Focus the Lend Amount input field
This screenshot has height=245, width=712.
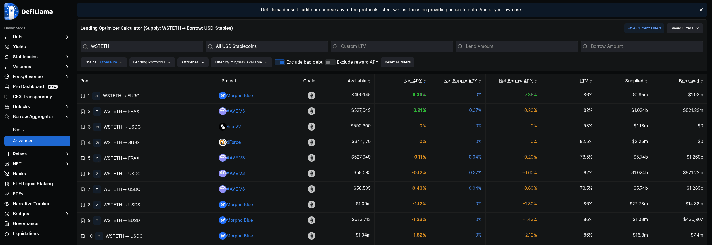pos(517,46)
